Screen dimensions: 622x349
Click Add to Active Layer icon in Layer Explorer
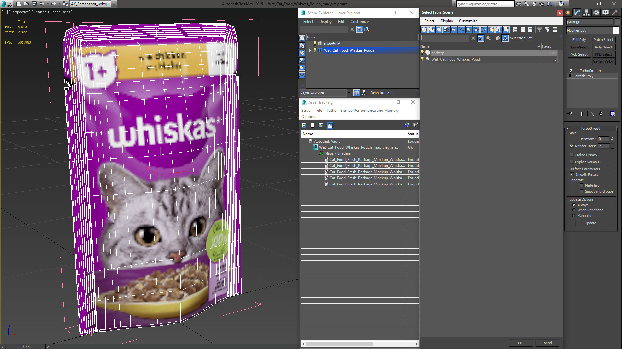click(x=367, y=29)
